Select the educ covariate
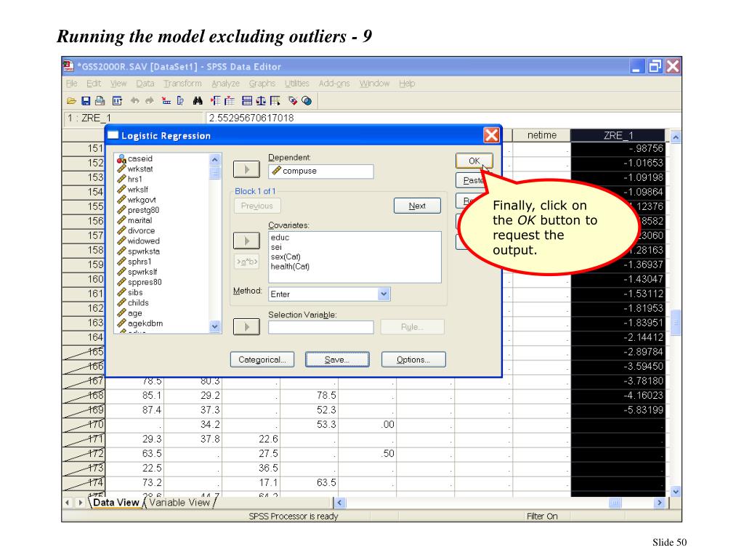Screen dimensions: 744x558 pyautogui.click(x=280, y=238)
